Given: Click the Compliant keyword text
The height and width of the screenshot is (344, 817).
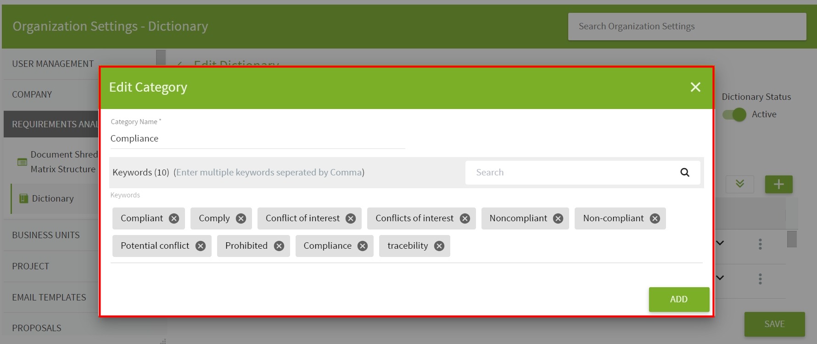Looking at the screenshot, I should [141, 218].
